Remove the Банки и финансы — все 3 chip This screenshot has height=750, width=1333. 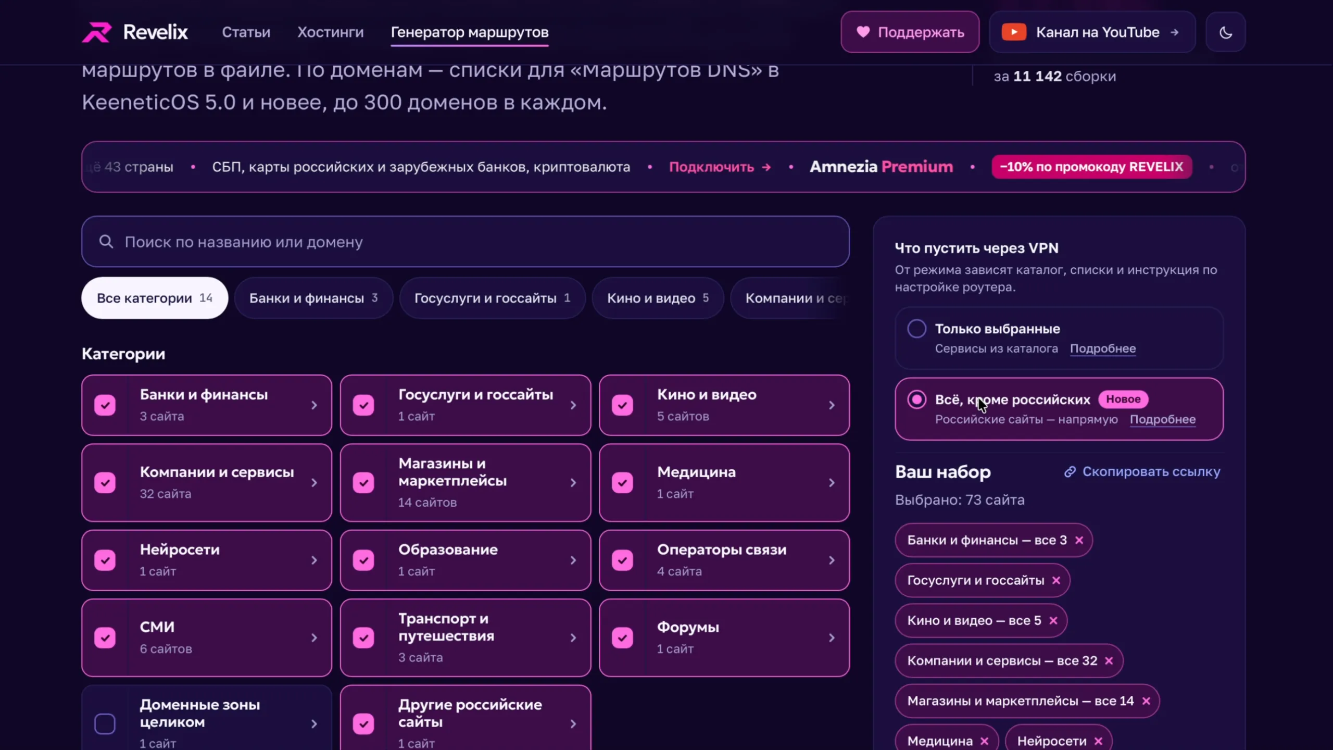[x=1079, y=540]
